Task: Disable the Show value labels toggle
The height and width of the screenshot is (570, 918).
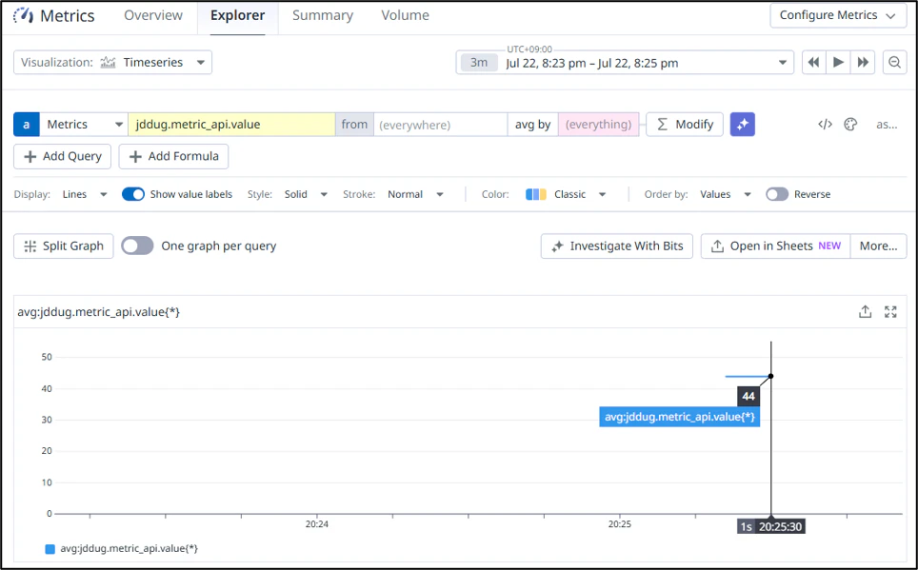Action: (133, 194)
